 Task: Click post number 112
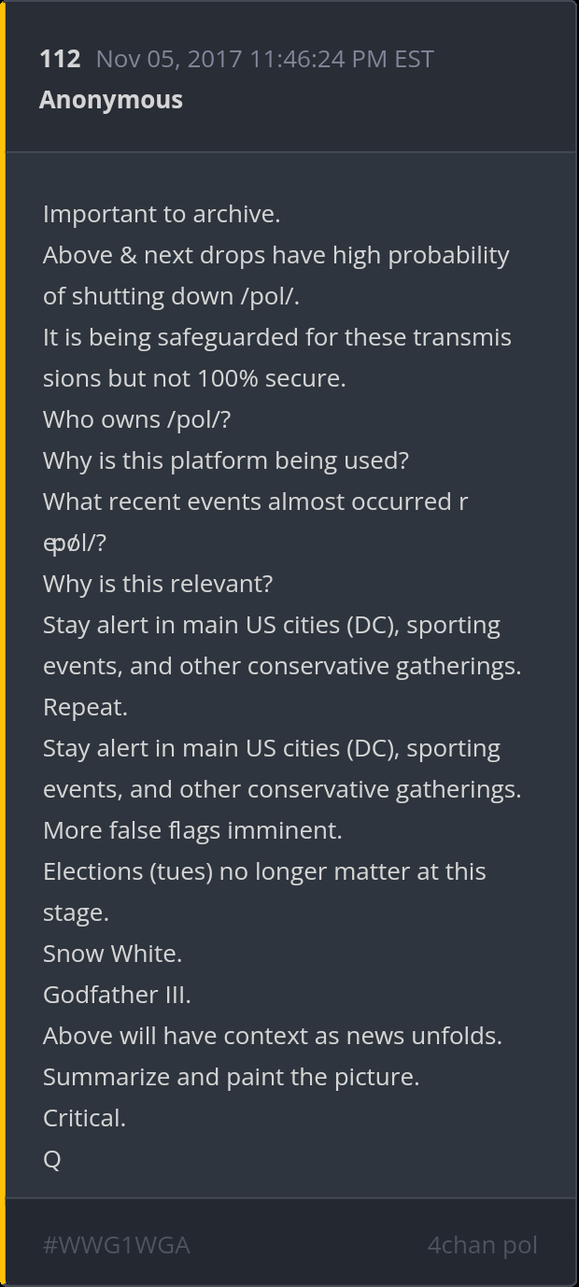(60, 59)
